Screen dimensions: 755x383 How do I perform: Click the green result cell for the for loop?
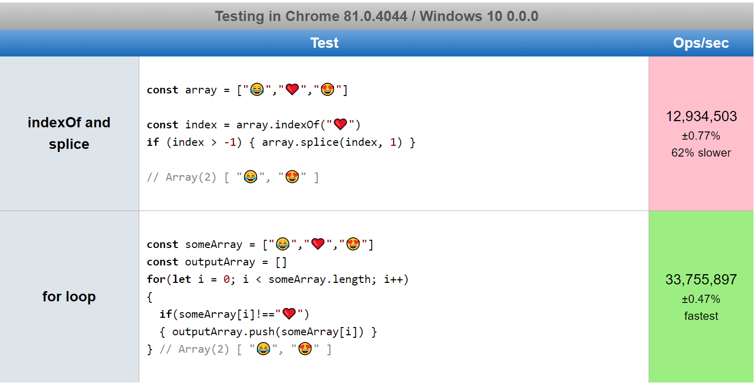coord(701,297)
